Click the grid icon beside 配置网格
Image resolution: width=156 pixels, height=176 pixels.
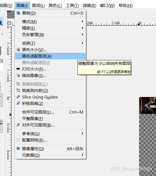coord(18,140)
